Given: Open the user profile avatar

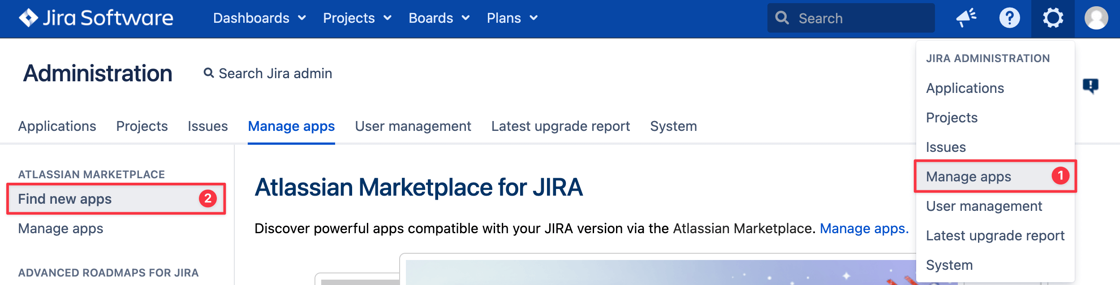Looking at the screenshot, I should [1096, 18].
